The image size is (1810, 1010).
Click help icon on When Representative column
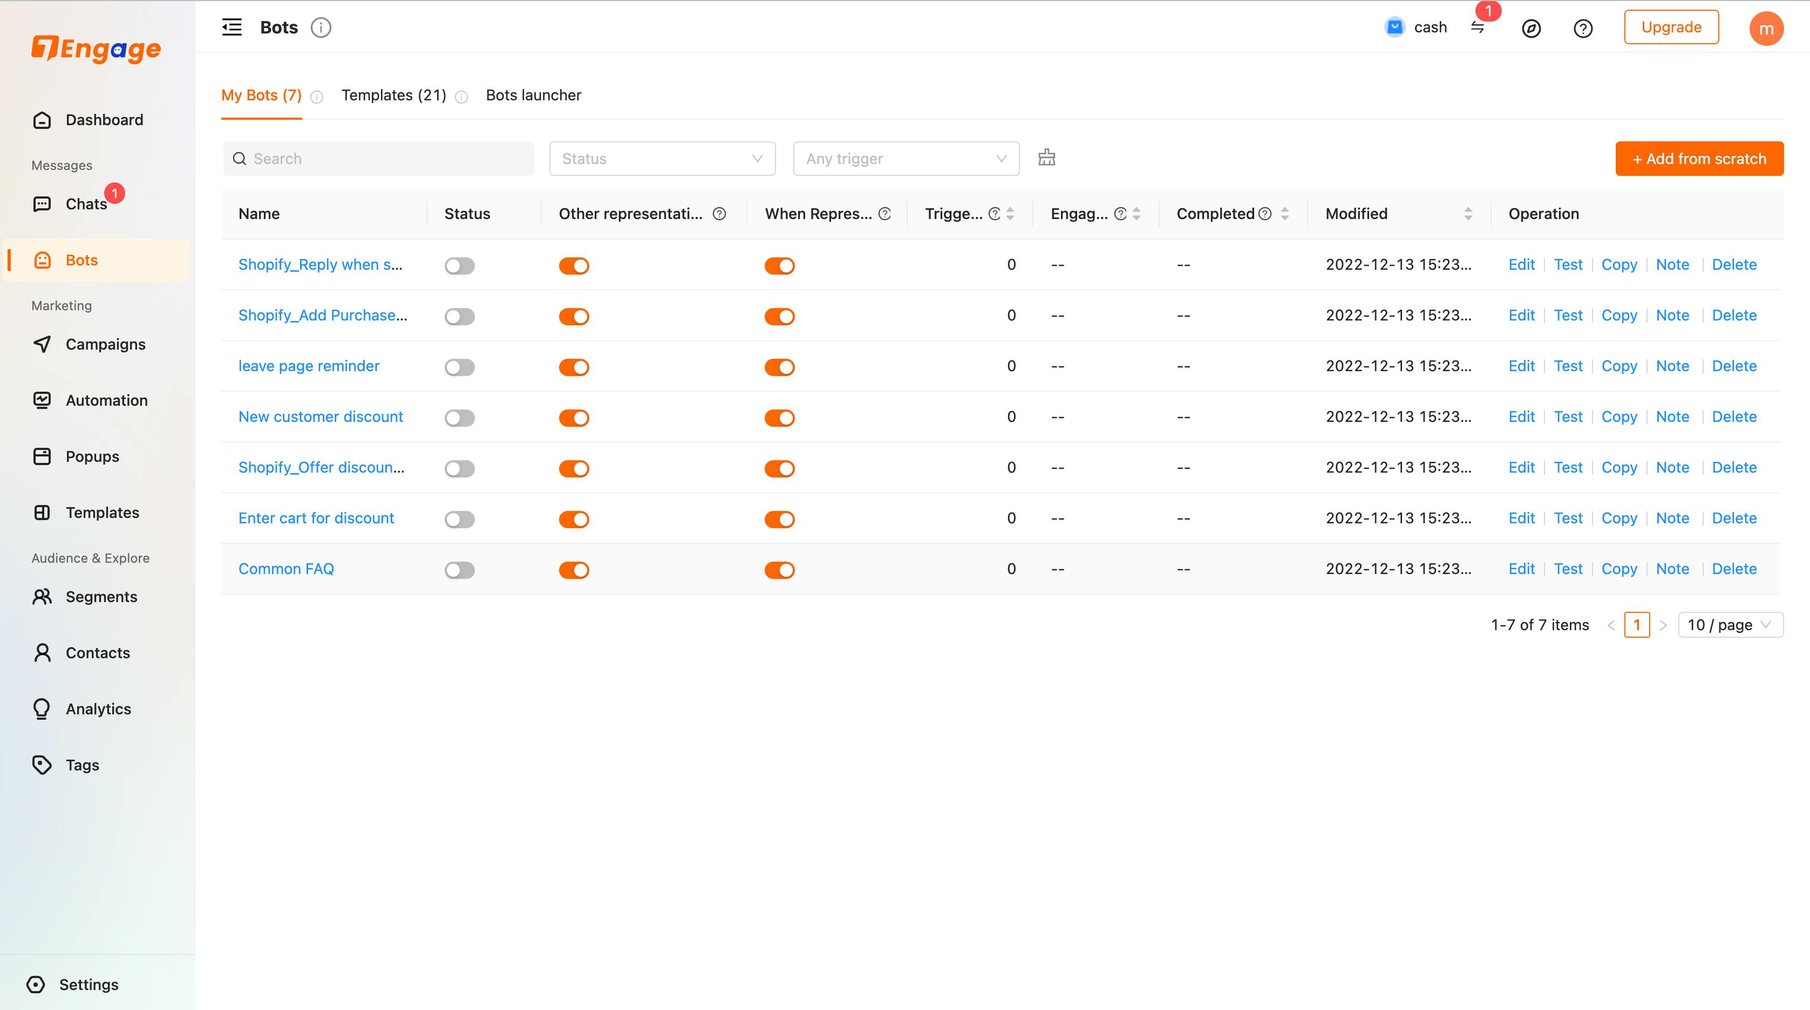point(884,214)
